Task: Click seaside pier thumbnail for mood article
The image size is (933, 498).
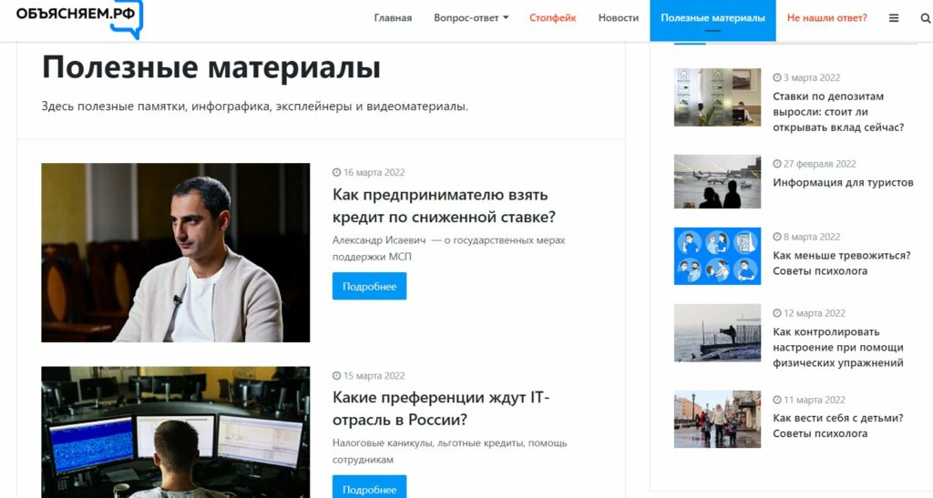Action: click(717, 333)
